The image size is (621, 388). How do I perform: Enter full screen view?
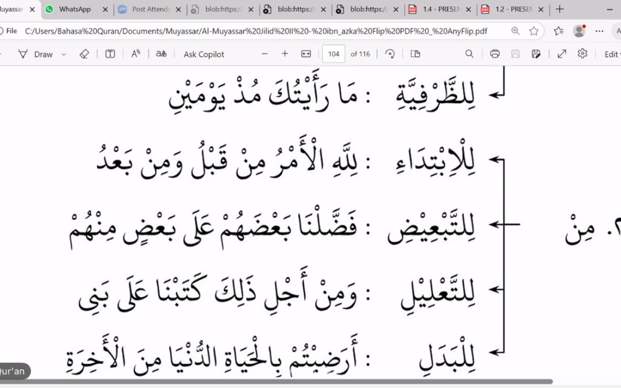tap(562, 54)
